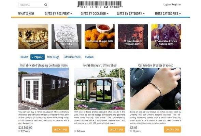Expand the Gifts By Occasion menu

95,14
